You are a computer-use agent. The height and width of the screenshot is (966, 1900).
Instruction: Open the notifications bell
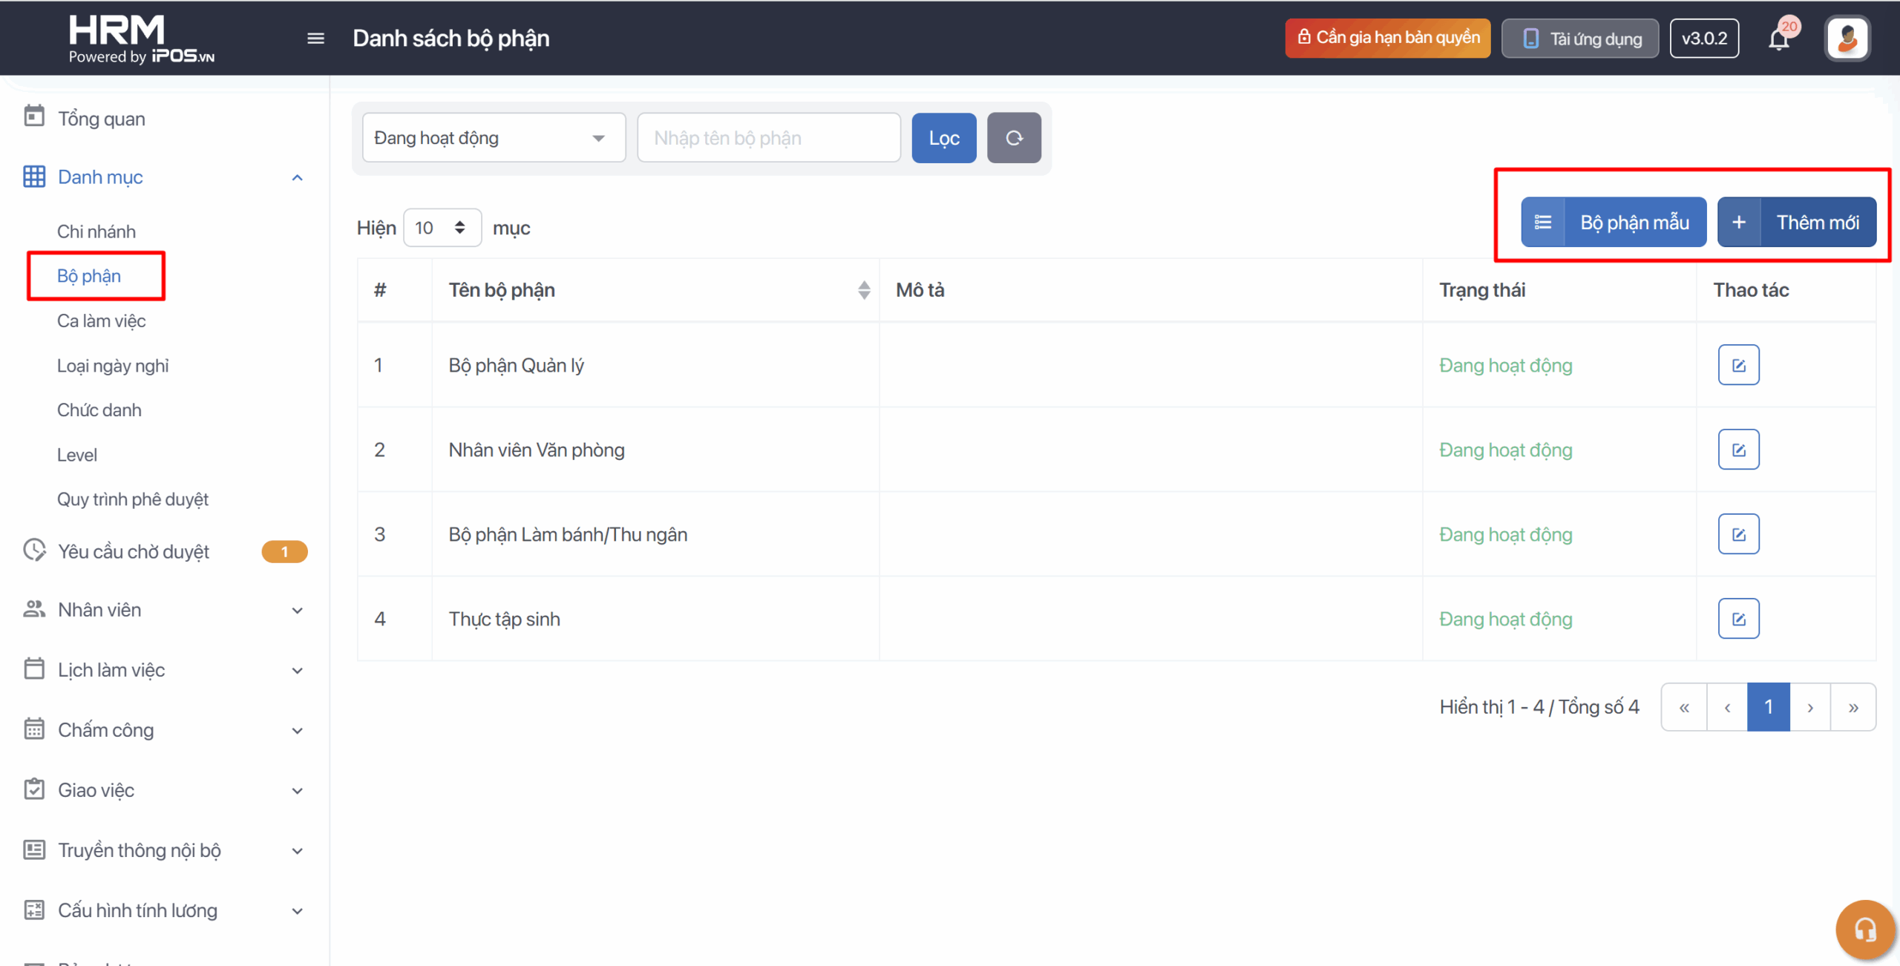(x=1779, y=39)
